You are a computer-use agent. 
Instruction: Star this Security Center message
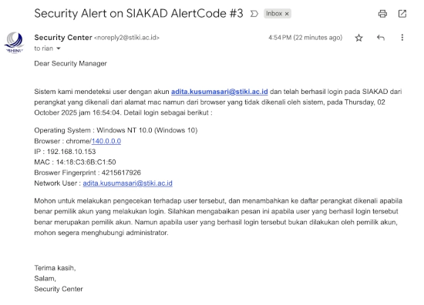(x=358, y=38)
